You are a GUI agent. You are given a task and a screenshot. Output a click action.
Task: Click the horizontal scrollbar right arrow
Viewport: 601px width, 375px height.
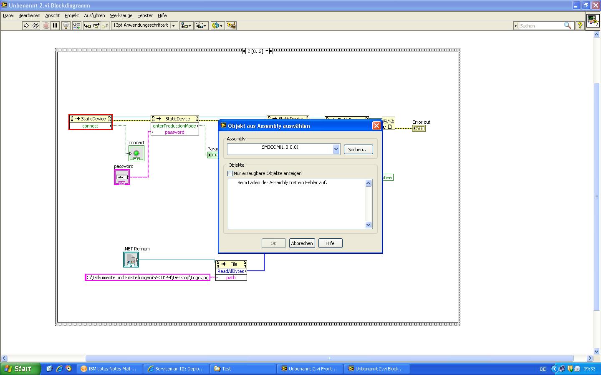coord(590,358)
